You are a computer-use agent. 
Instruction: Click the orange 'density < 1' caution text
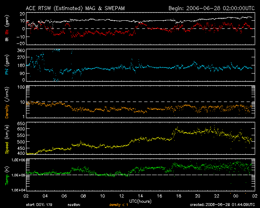click(119, 205)
